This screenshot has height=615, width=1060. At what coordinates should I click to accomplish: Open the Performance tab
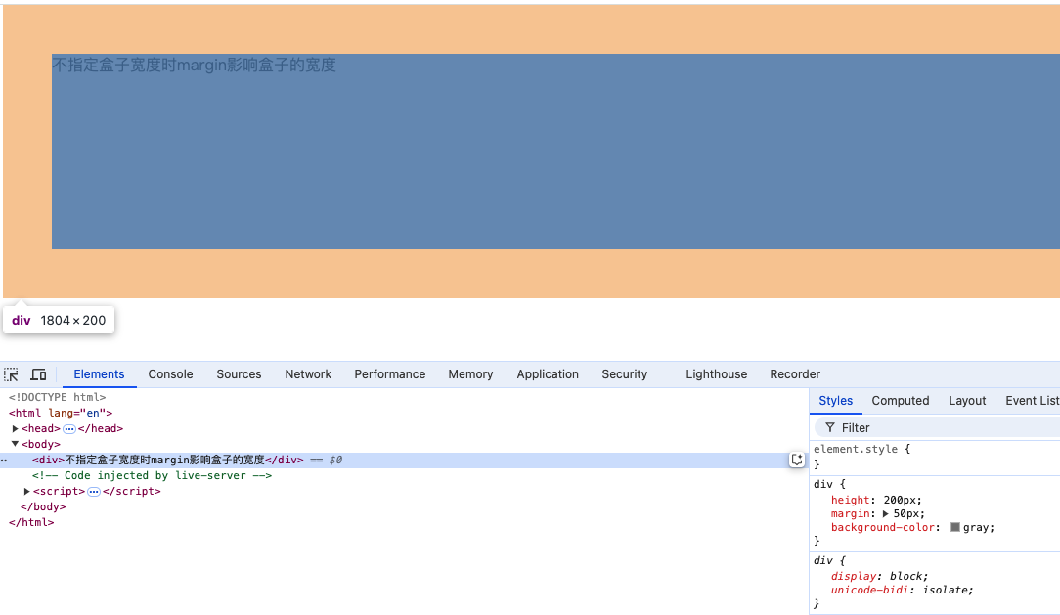coord(389,374)
